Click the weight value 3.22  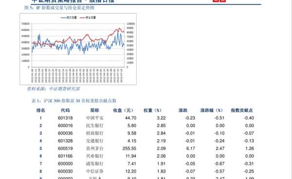[161, 118]
